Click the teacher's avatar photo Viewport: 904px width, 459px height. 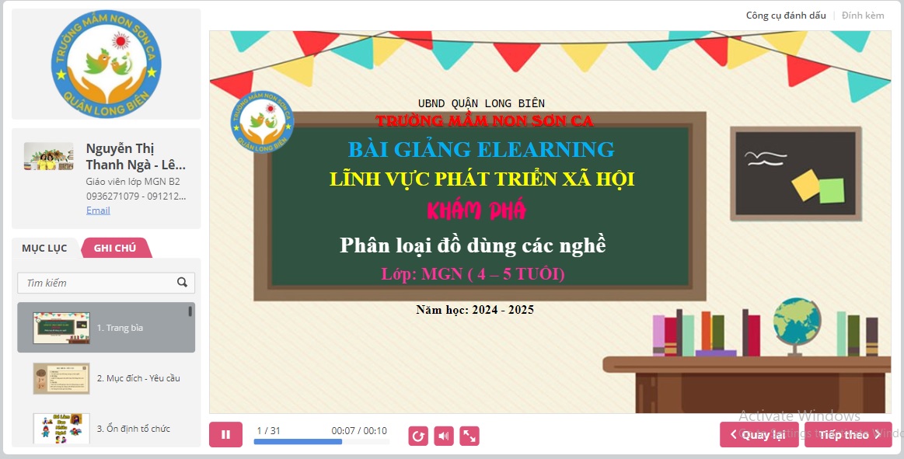point(48,156)
